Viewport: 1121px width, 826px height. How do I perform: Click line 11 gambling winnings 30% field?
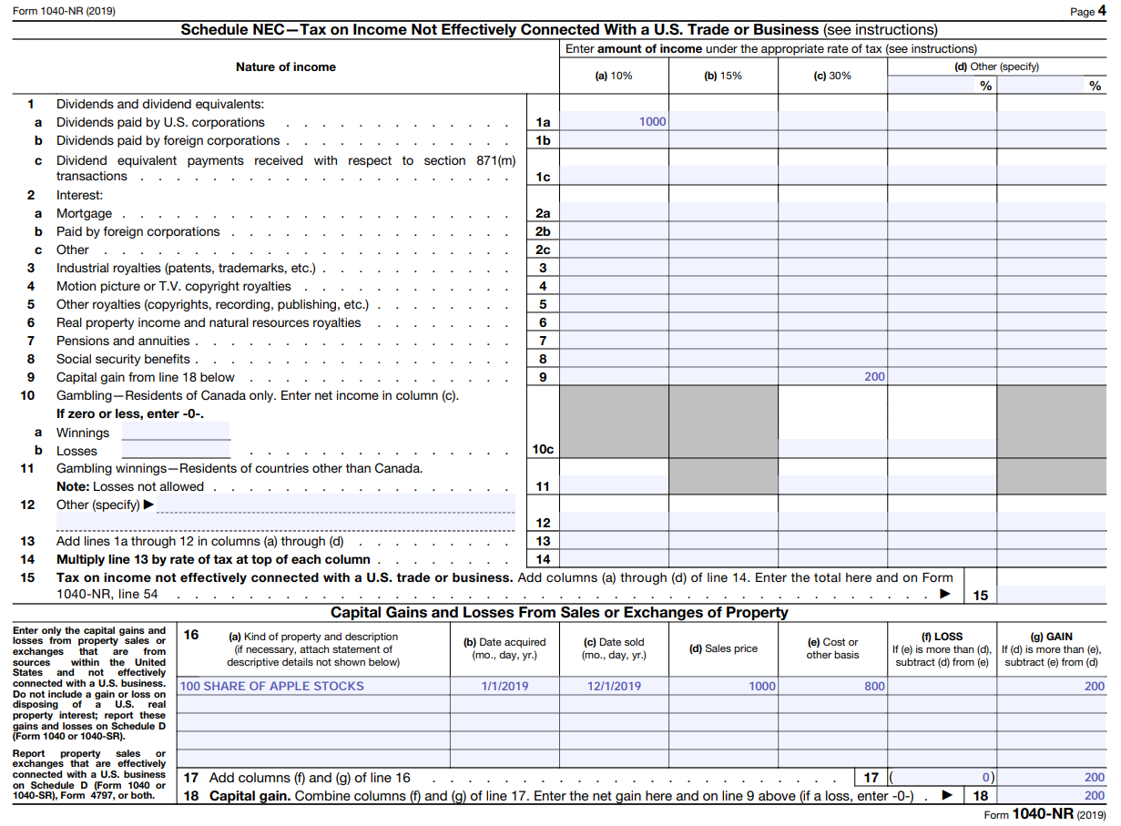tap(832, 486)
